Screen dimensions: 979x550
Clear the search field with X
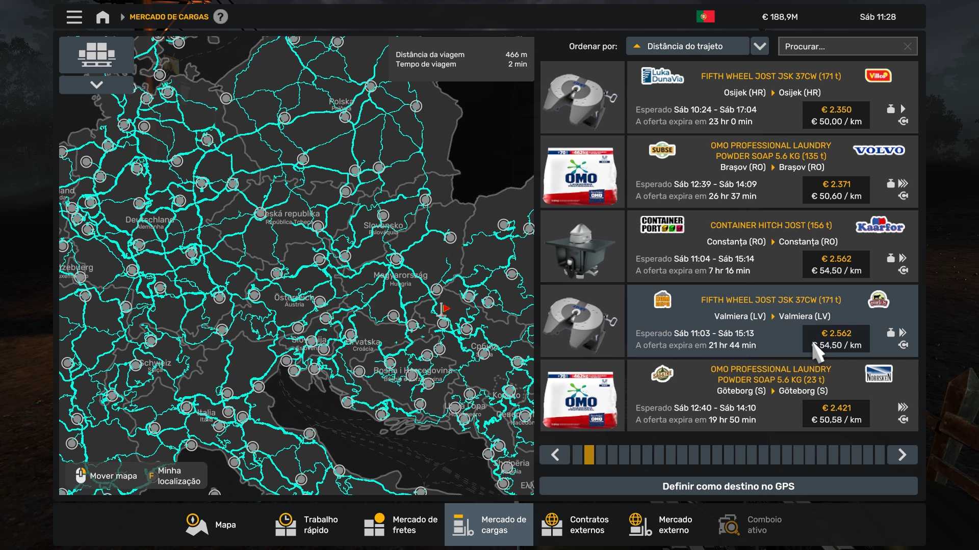(x=907, y=46)
